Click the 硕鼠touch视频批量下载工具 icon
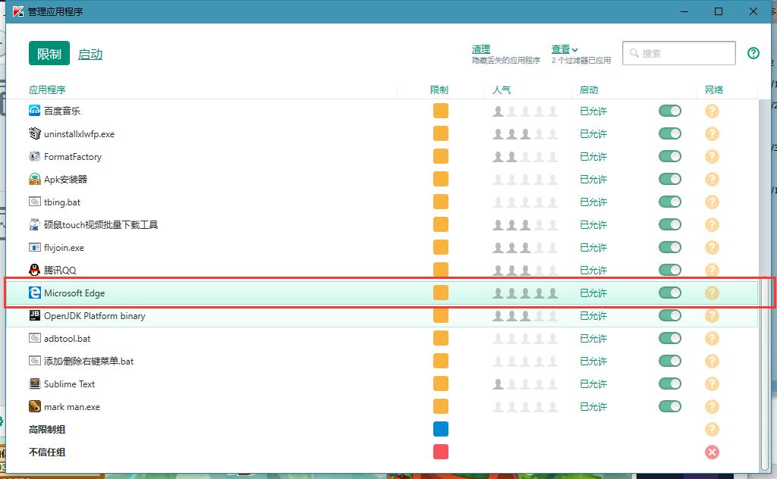Screen dimensions: 777x479 coord(34,224)
